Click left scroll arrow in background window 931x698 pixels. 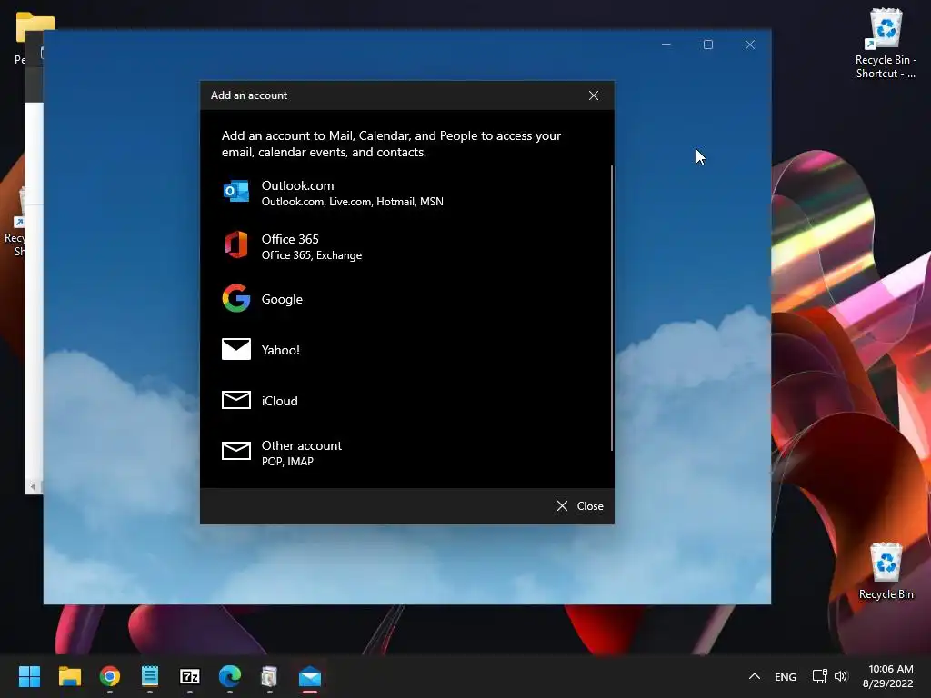tap(33, 487)
